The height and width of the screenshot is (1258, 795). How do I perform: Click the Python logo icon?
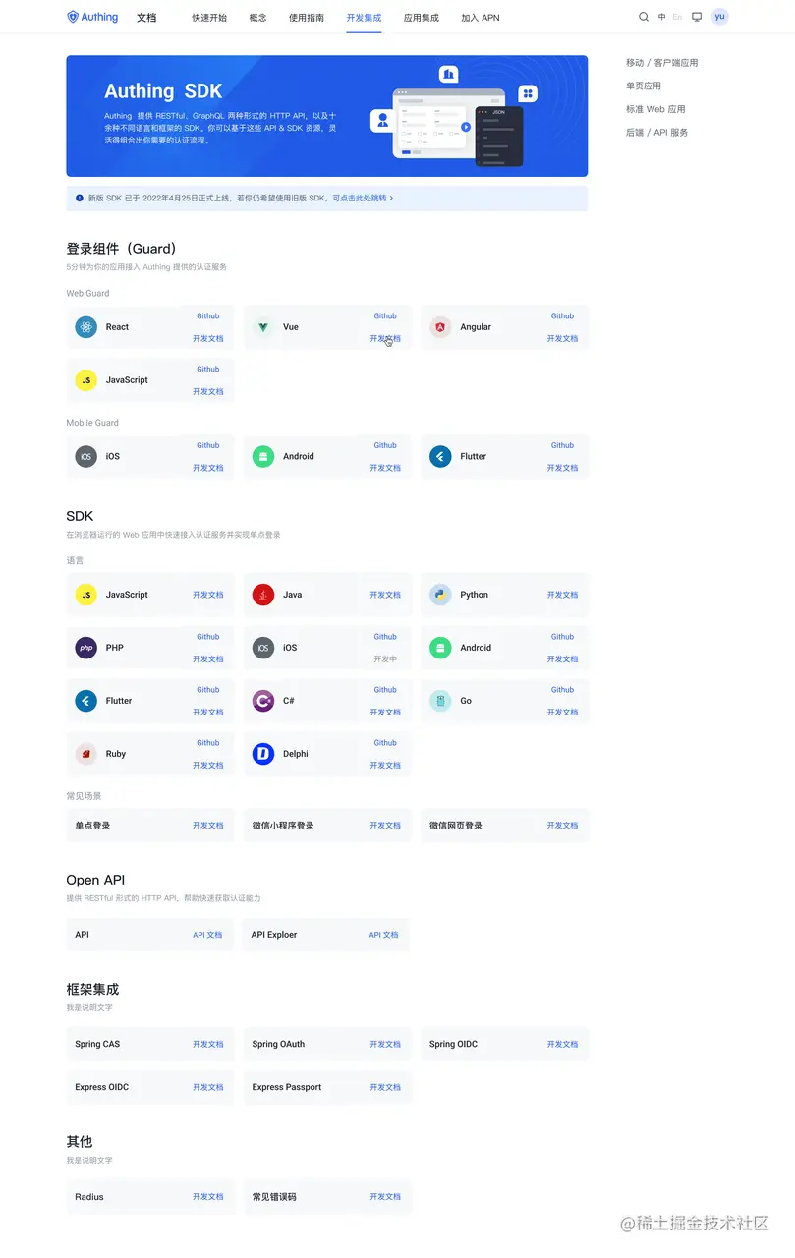point(440,595)
